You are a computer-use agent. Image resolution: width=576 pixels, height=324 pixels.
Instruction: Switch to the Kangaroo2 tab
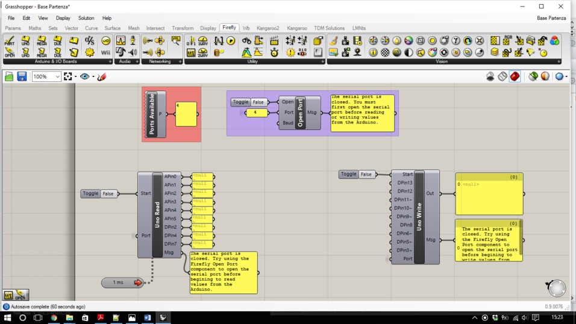point(268,28)
